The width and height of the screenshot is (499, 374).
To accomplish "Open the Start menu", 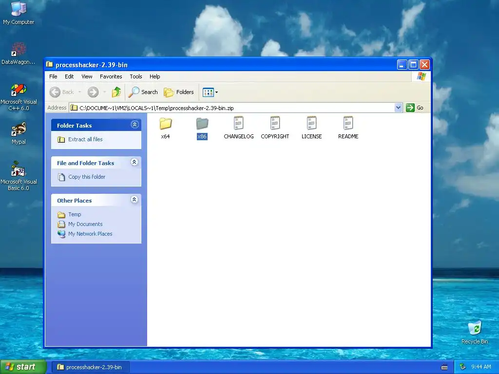I will tap(23, 367).
